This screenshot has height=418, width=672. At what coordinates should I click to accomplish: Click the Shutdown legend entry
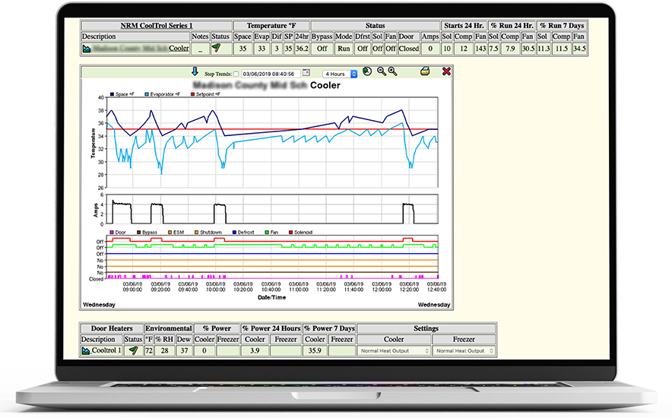208,232
